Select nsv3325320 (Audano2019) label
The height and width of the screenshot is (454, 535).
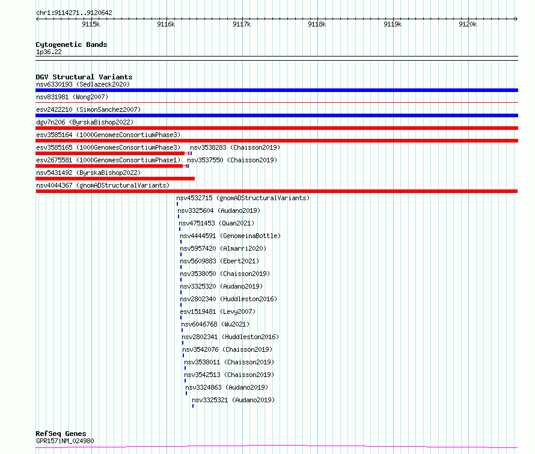[x=221, y=286]
